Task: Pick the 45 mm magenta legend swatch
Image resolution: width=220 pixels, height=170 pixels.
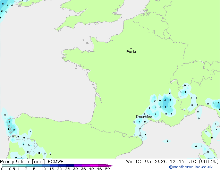Action: click(x=102, y=165)
